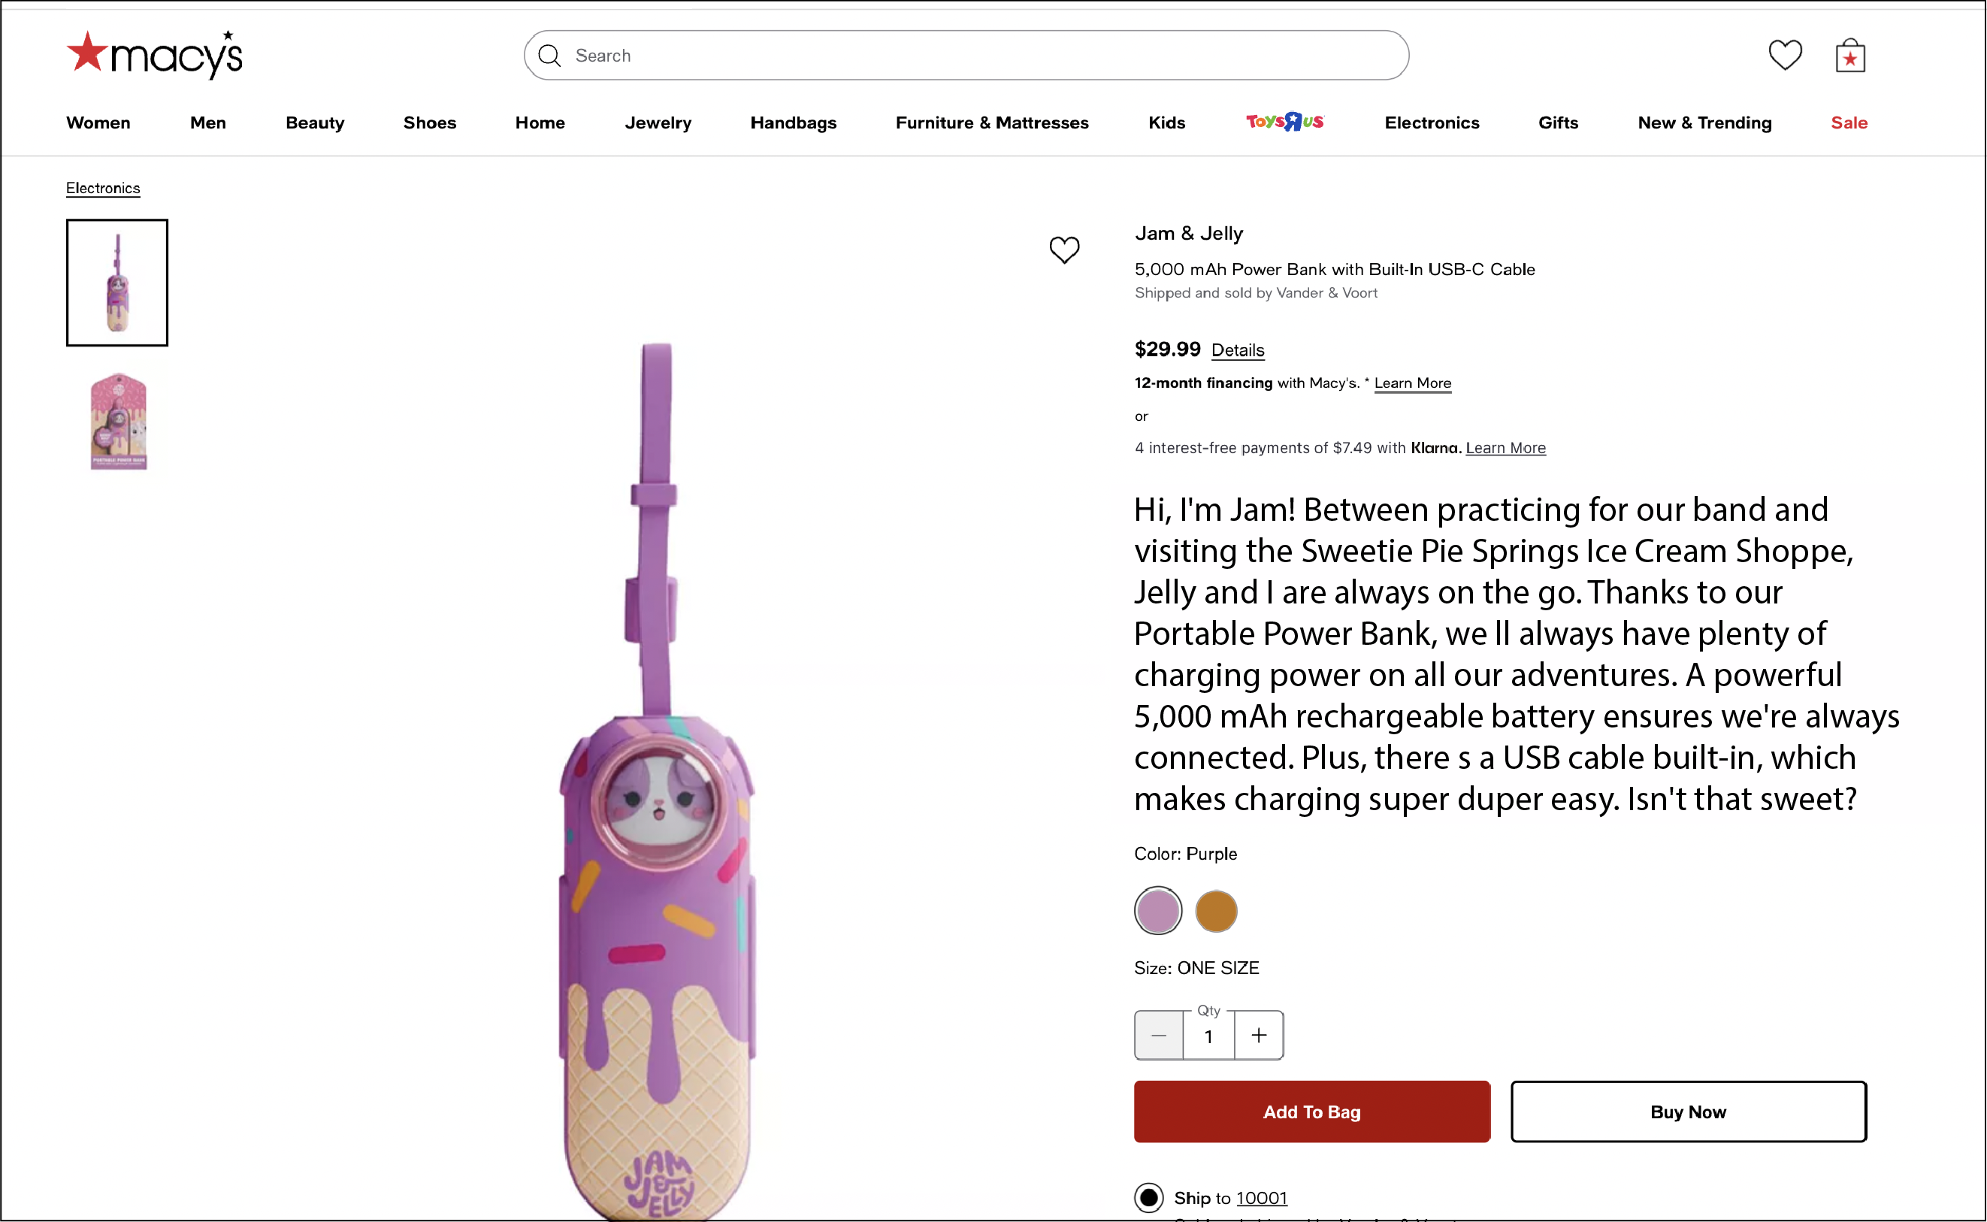Decrease quantity with minus button
The width and height of the screenshot is (1987, 1222).
[x=1159, y=1036]
